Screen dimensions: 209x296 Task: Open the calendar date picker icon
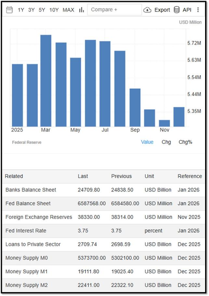pos(9,10)
